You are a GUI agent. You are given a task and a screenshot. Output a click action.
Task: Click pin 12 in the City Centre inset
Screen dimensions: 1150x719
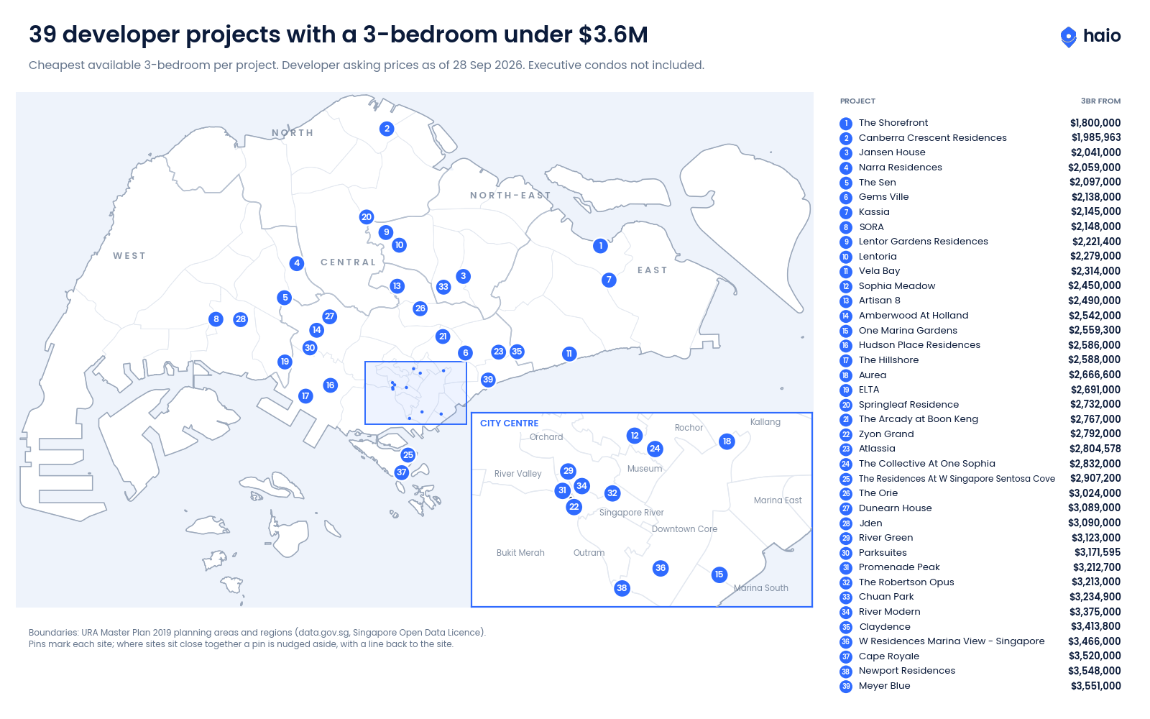coord(635,436)
